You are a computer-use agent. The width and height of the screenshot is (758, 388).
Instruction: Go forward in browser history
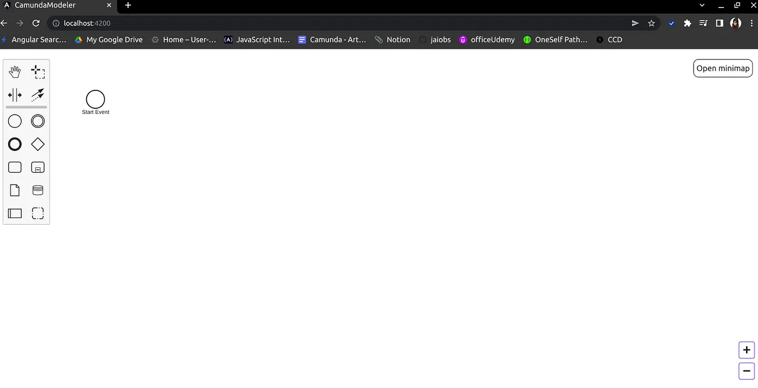pos(20,23)
